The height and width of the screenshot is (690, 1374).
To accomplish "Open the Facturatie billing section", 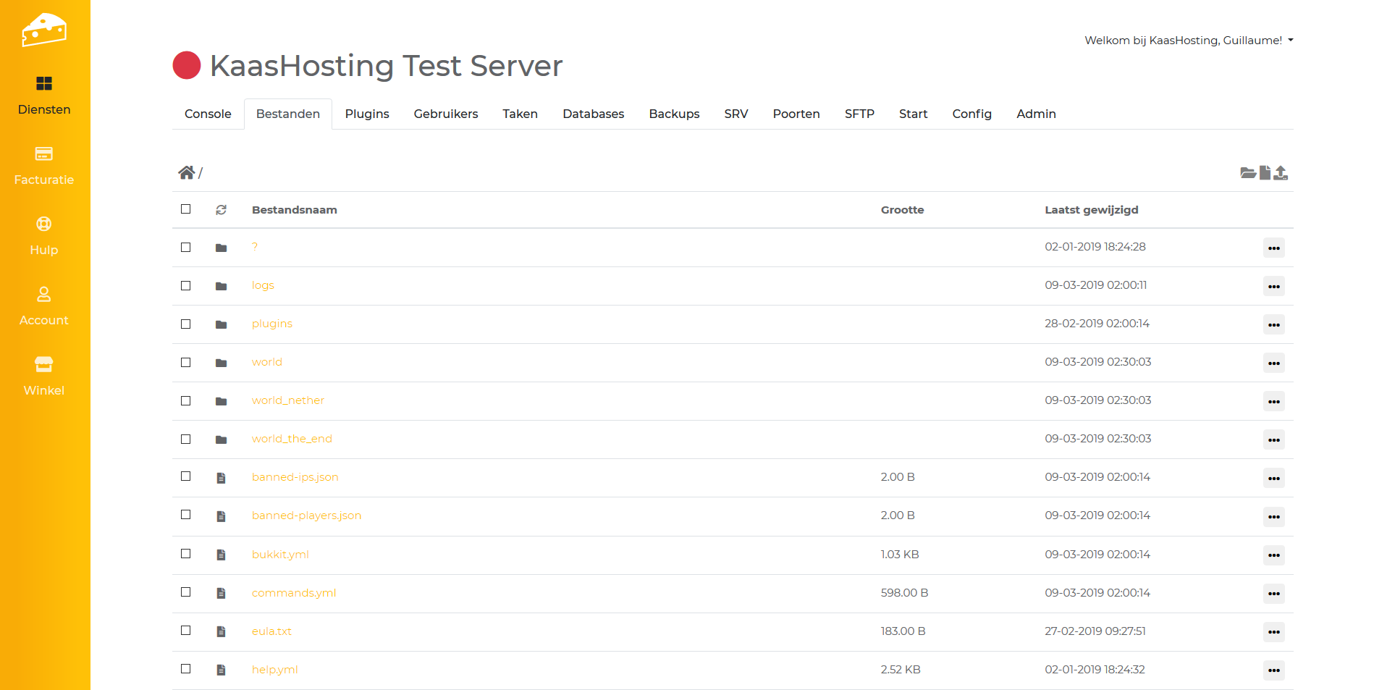I will pyautogui.click(x=44, y=166).
